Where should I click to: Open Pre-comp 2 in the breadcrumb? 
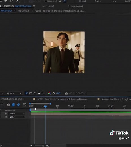(23, 11)
